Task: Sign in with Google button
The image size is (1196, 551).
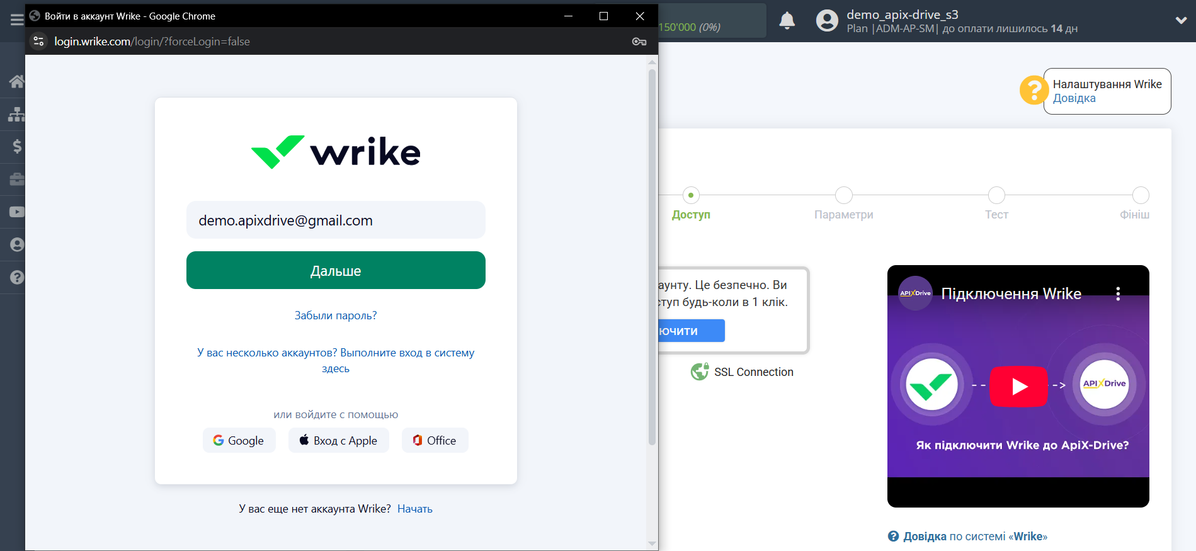Action: coord(239,440)
